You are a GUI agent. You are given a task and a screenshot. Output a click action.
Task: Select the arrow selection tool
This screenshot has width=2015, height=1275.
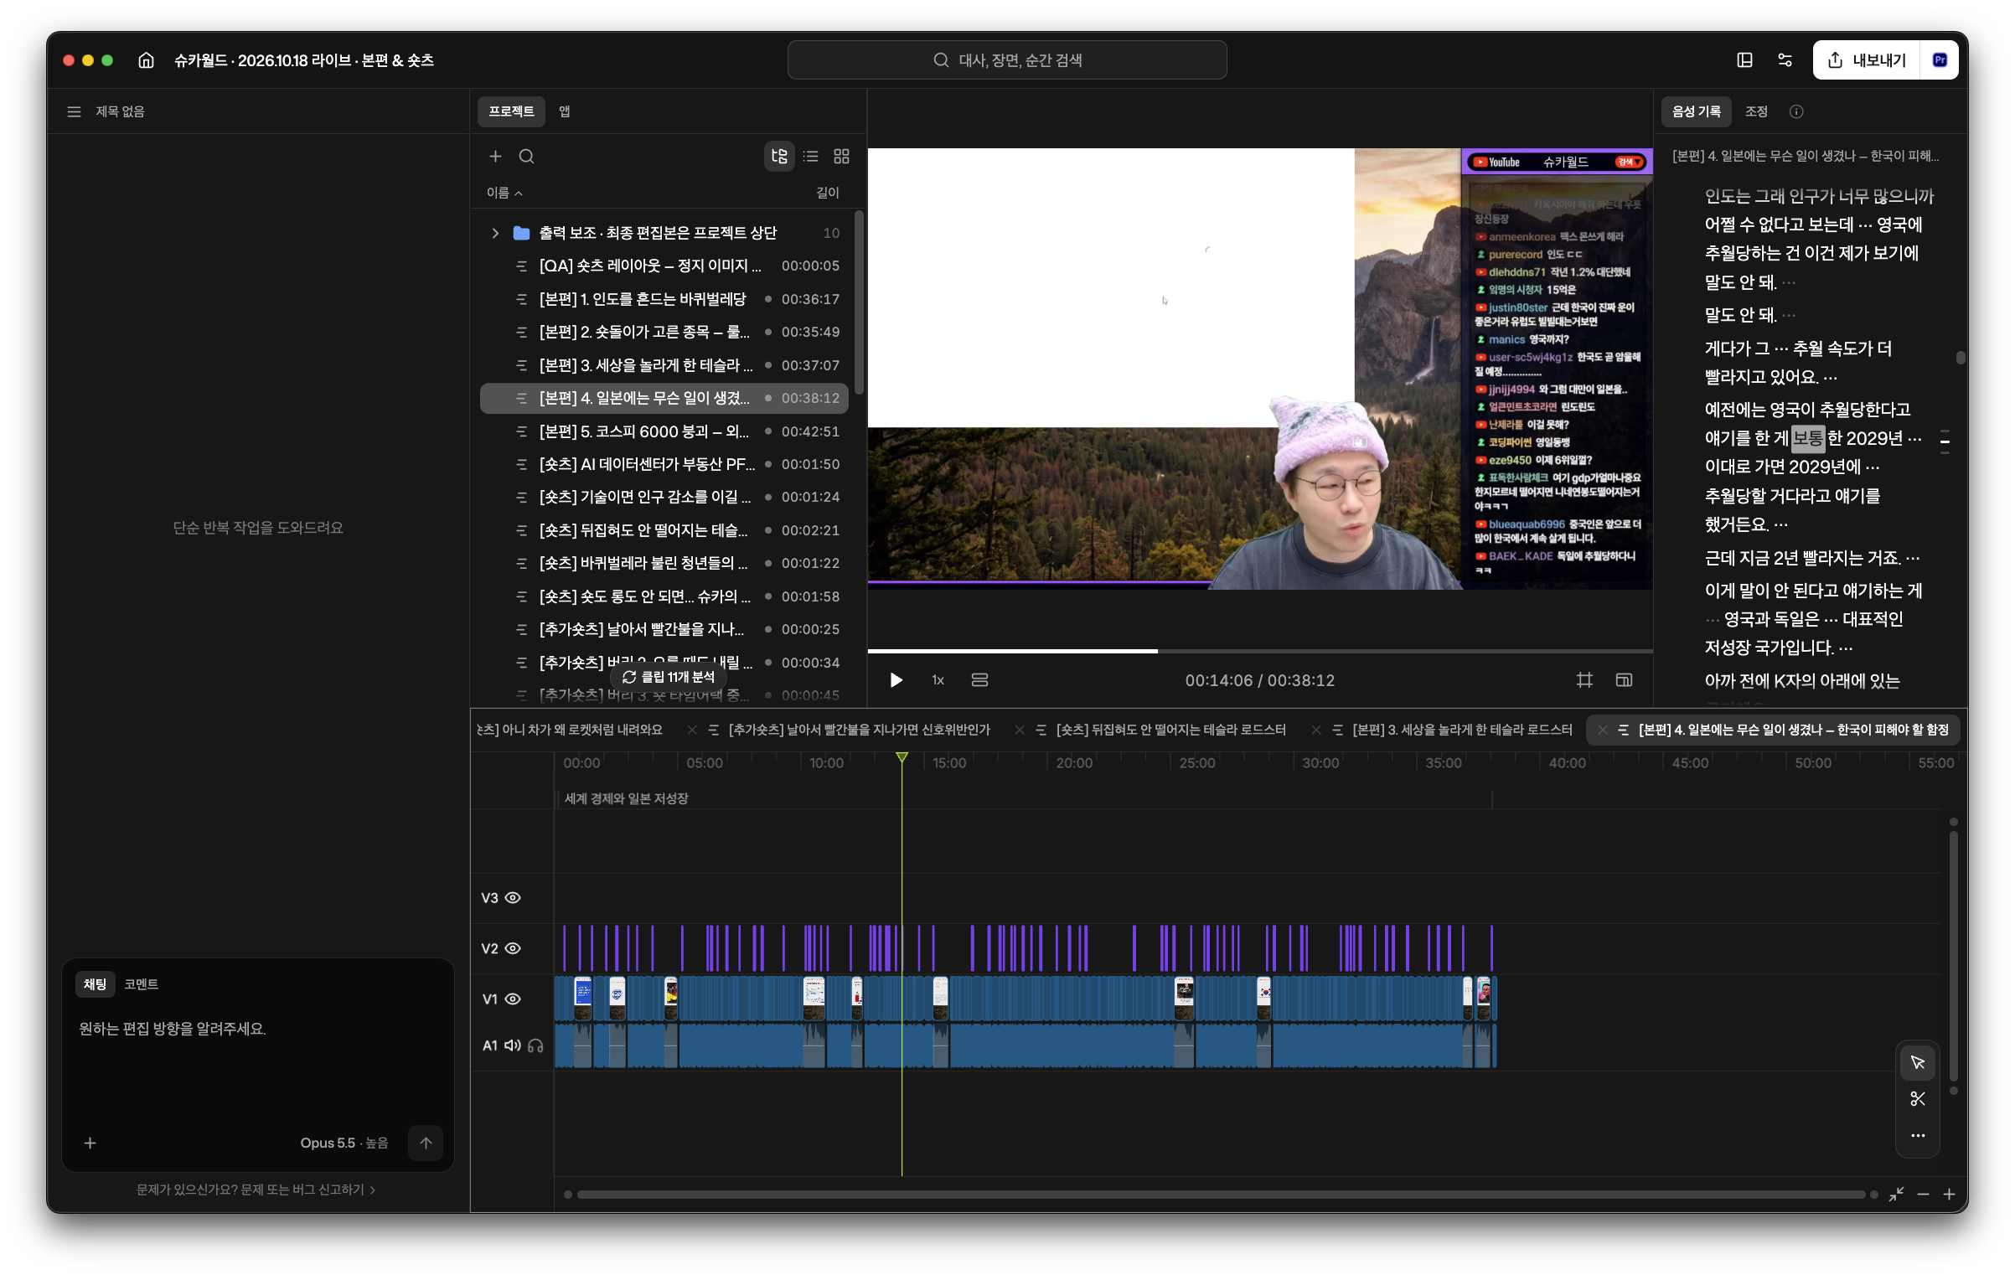(1917, 1062)
